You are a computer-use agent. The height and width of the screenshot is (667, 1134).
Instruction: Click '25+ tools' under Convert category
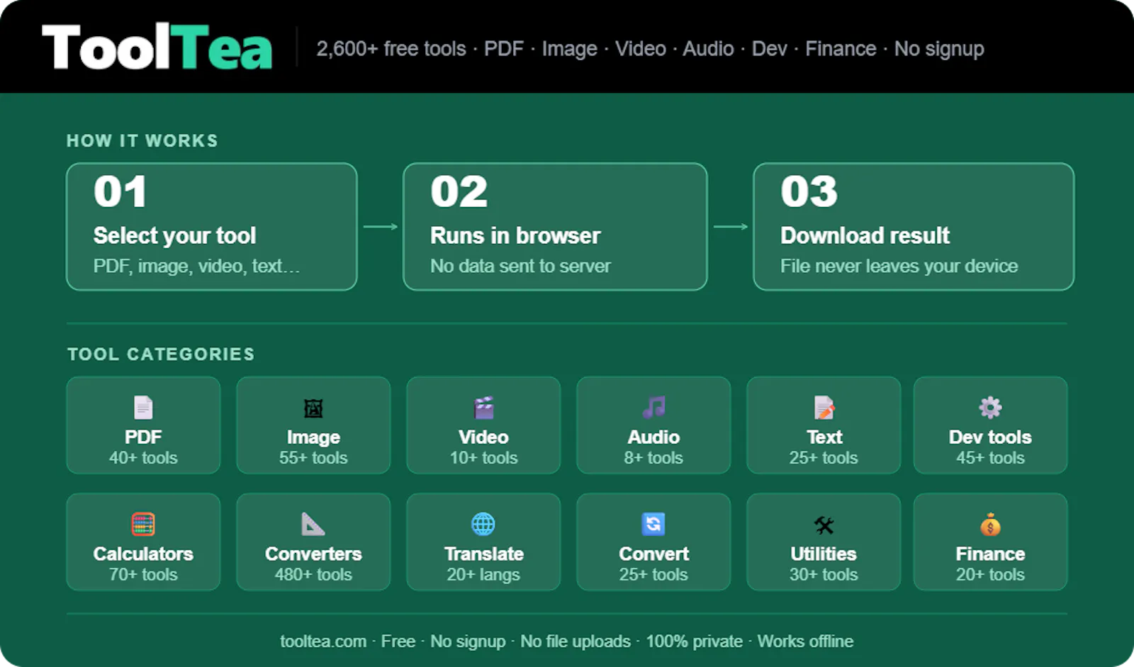(x=653, y=575)
